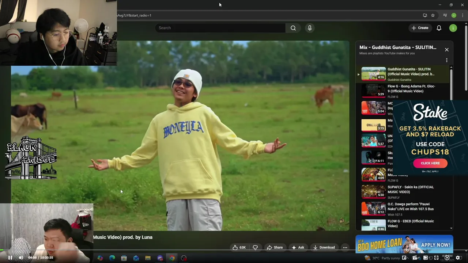Switch to Google Chrome on the taskbar
The width and height of the screenshot is (468, 263).
172,258
